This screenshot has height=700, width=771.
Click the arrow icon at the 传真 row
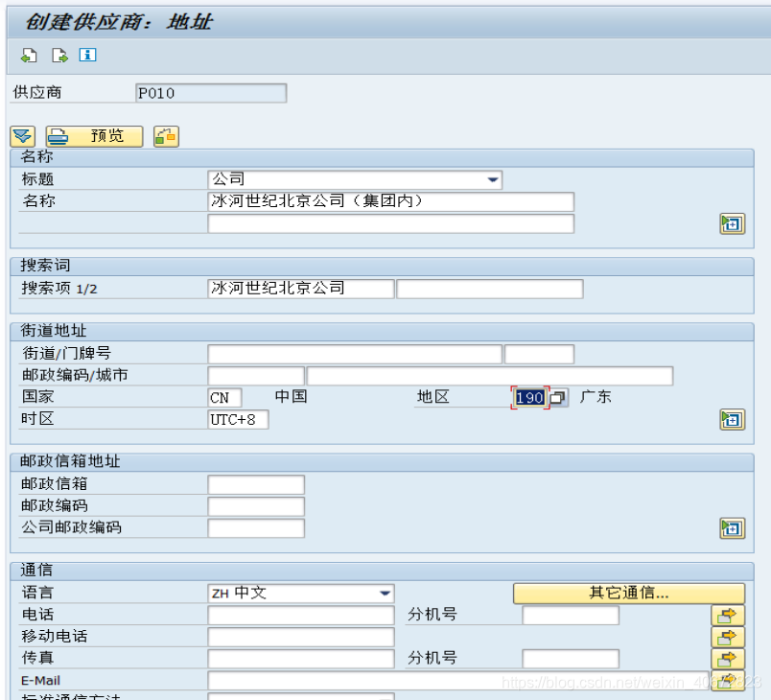tap(728, 659)
